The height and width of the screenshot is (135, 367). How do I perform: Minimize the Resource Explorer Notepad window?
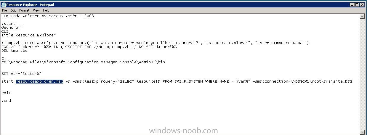352,5
